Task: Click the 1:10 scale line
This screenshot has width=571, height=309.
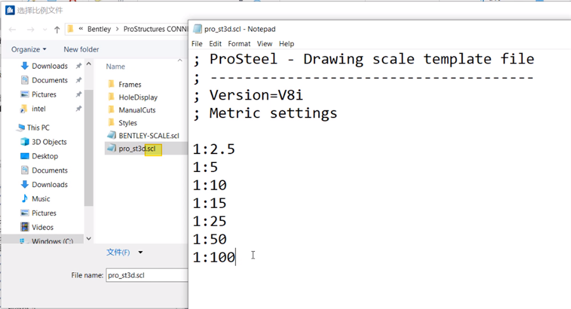Action: pyautogui.click(x=210, y=185)
